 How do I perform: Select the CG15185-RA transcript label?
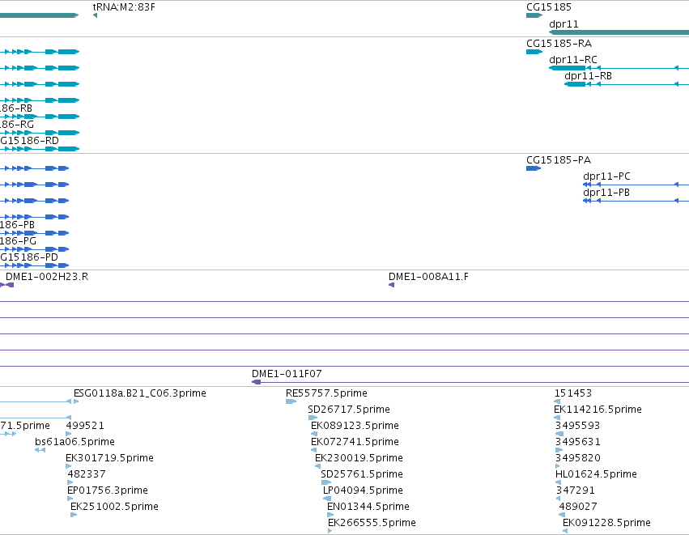click(559, 44)
